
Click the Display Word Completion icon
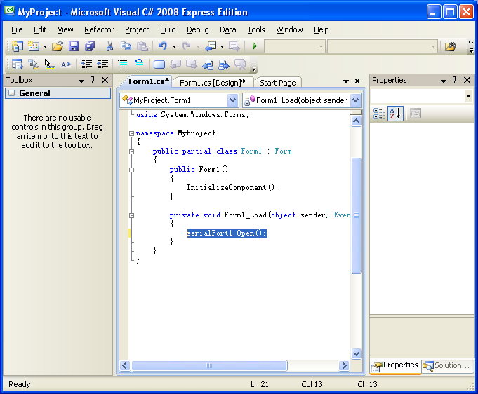66,64
